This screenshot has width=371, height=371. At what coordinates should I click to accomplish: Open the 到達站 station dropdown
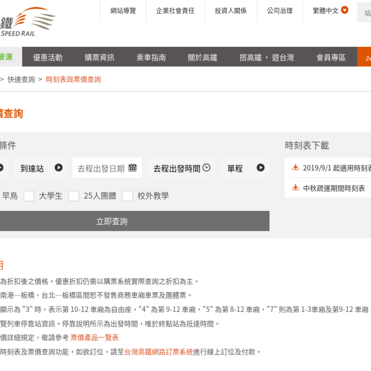coord(40,168)
